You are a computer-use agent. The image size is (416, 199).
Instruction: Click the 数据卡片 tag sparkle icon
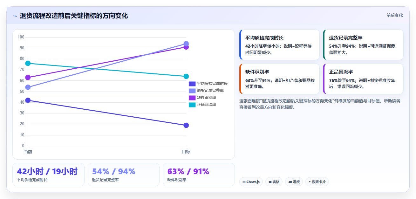click(310, 182)
